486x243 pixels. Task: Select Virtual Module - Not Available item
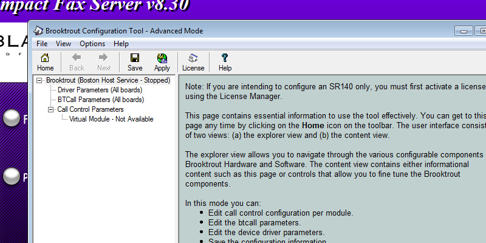[111, 119]
